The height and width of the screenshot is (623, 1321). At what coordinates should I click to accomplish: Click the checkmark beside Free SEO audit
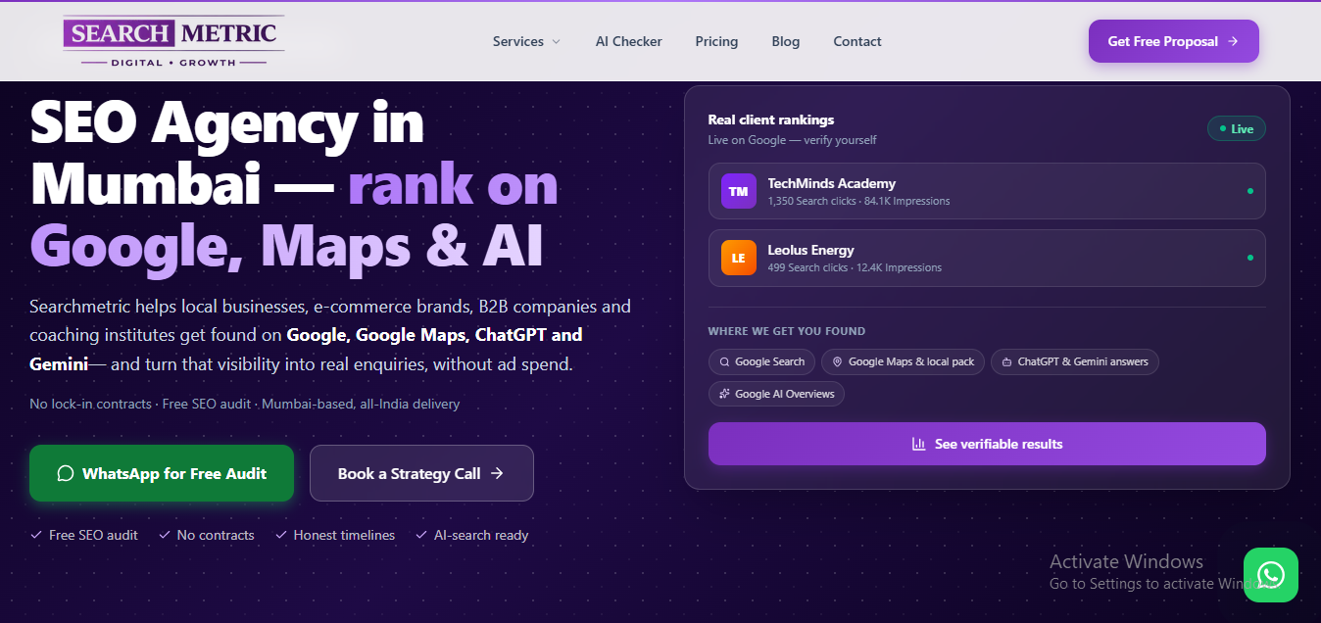36,535
